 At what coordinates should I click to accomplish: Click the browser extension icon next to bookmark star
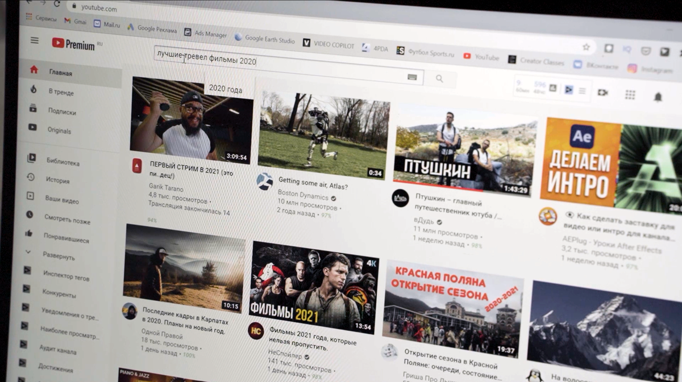[x=608, y=49]
